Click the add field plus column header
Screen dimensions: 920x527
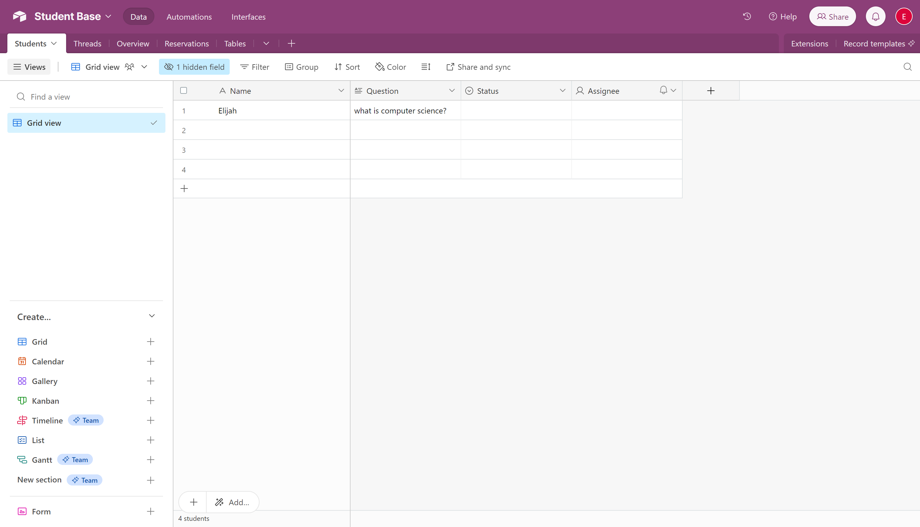tap(711, 91)
